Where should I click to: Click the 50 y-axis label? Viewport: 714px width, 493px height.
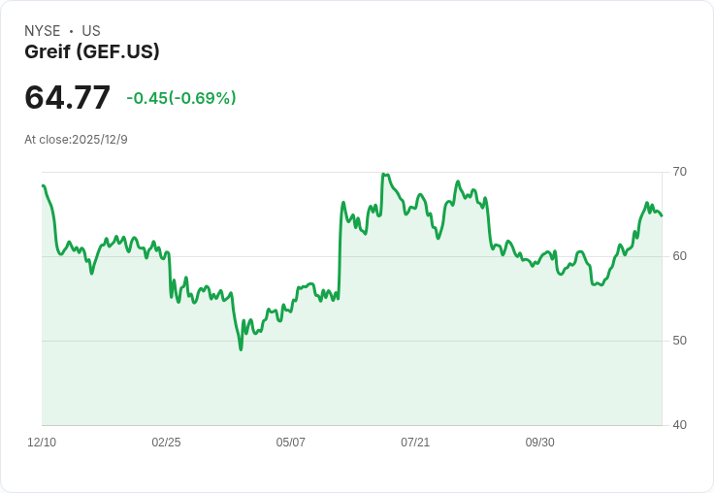(679, 341)
